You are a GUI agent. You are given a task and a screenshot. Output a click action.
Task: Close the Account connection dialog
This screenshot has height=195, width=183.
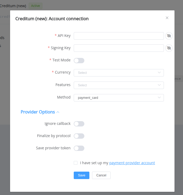(x=167, y=18)
